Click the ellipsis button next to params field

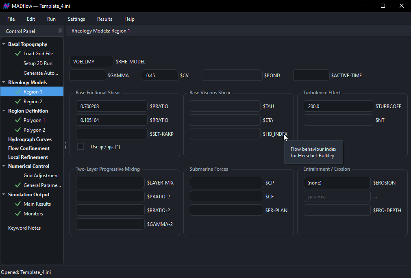point(375,197)
